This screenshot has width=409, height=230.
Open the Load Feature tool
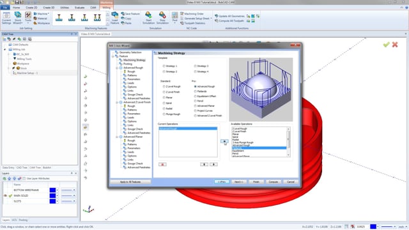114,17
